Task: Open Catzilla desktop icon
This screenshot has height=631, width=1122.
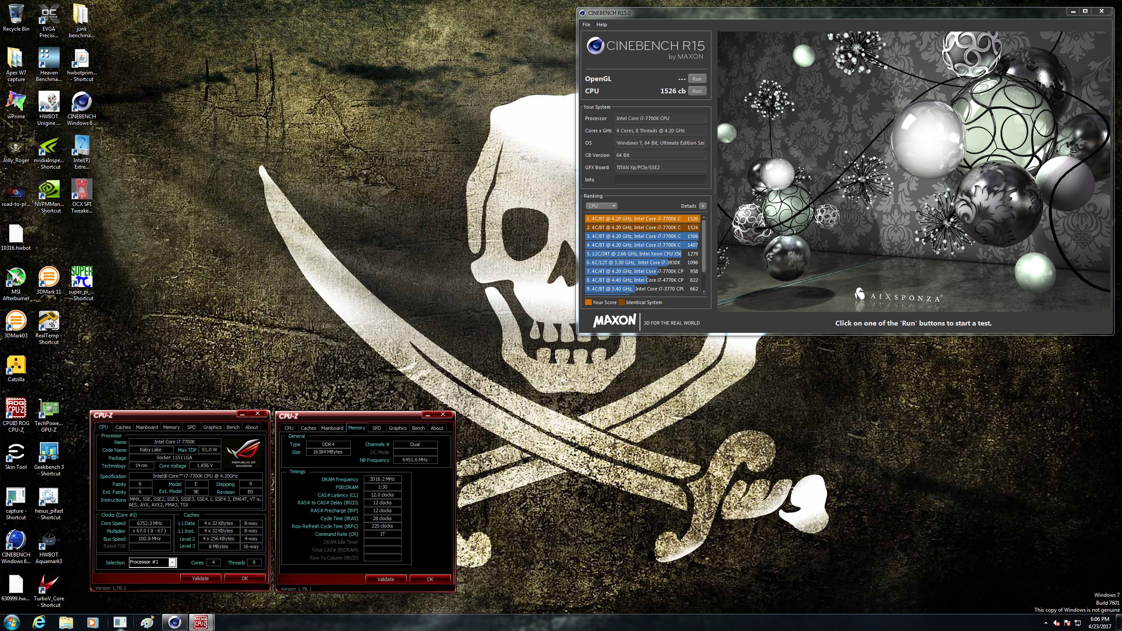Action: pos(16,369)
